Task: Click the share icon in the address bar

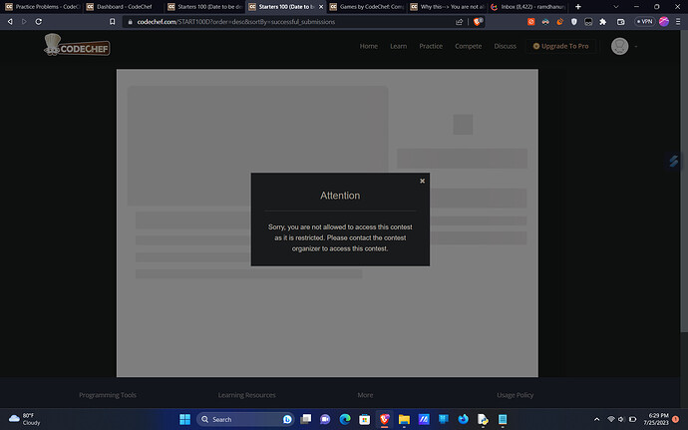Action: [459, 22]
